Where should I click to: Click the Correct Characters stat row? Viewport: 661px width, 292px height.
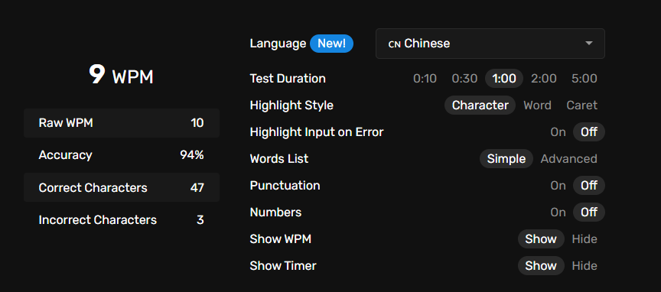coord(122,187)
